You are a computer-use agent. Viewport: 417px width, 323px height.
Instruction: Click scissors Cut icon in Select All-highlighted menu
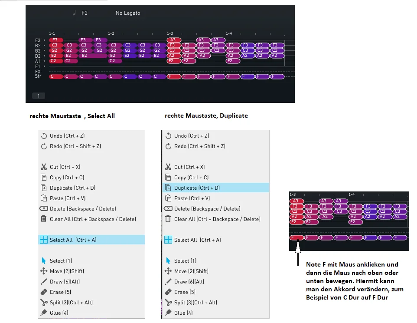[44, 167]
